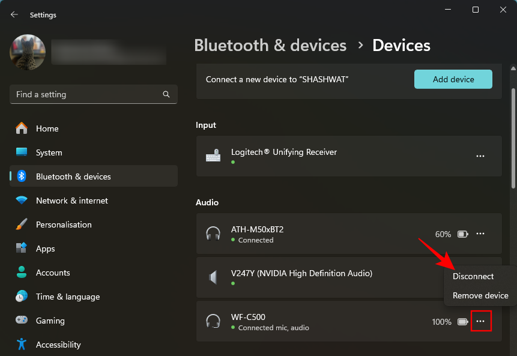Open System settings page
The image size is (517, 356).
click(x=94, y=152)
